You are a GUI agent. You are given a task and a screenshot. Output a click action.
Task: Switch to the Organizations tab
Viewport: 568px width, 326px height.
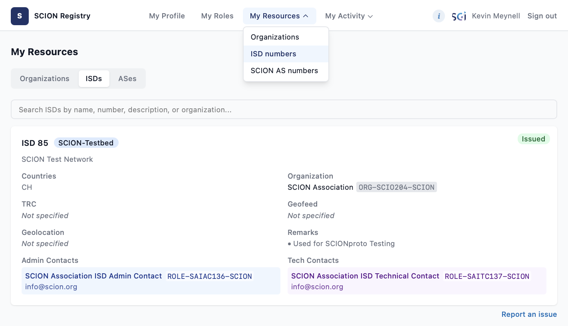click(x=45, y=79)
